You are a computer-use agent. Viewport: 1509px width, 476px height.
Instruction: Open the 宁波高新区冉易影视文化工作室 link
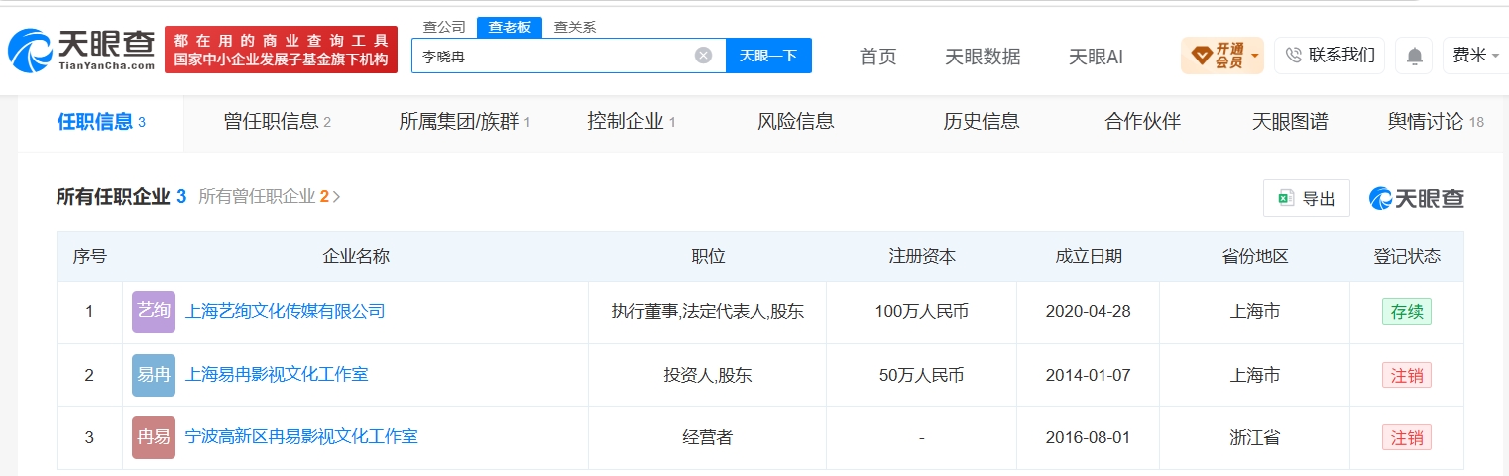pyautogui.click(x=301, y=436)
